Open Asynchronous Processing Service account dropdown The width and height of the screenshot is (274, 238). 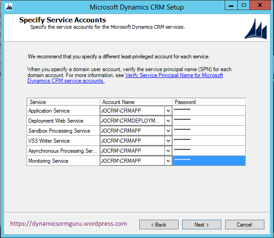(x=168, y=151)
